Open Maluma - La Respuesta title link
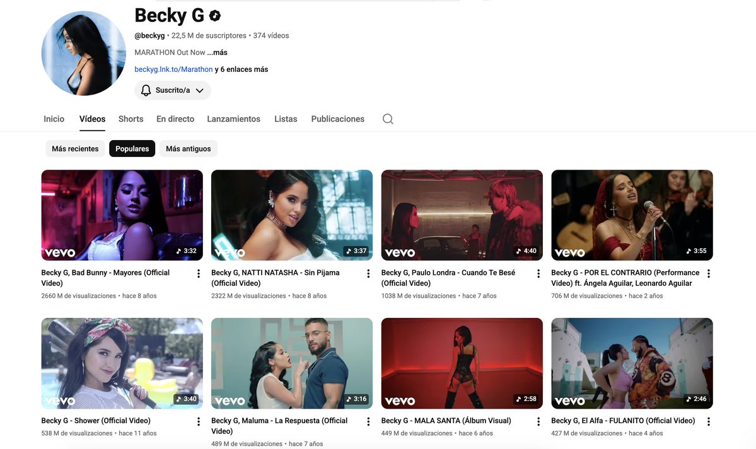Screen dimensions: 756x449 point(279,426)
